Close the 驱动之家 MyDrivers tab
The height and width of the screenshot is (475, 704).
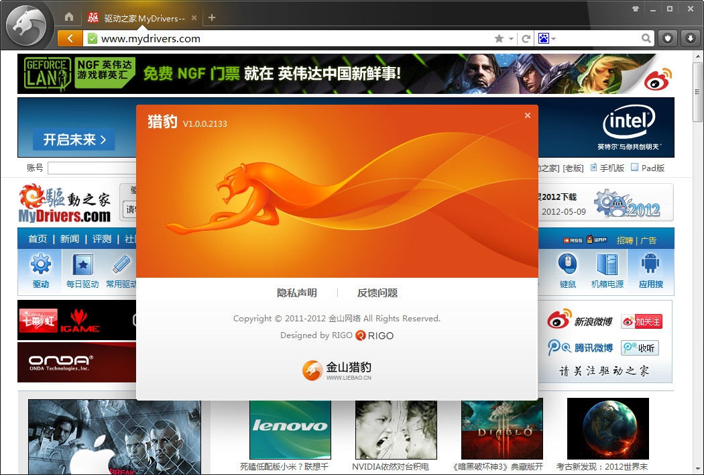coord(194,18)
